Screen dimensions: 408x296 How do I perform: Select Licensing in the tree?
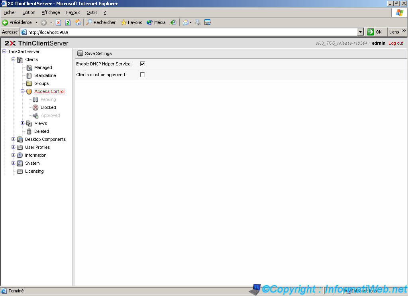click(x=34, y=171)
